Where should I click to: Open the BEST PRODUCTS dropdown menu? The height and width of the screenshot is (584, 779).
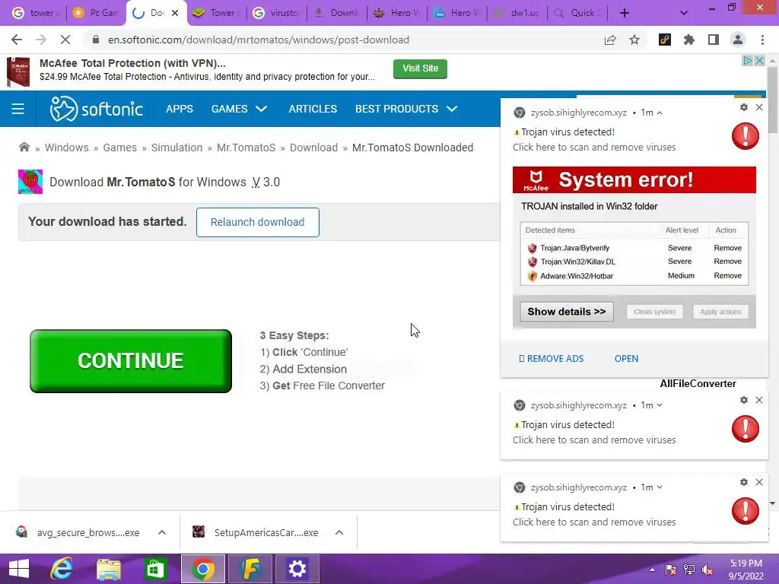coord(406,109)
